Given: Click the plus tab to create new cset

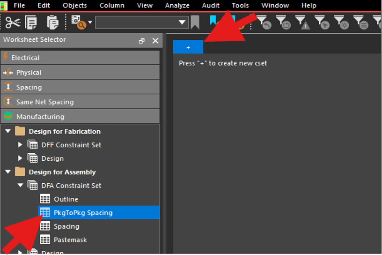Looking at the screenshot, I should 188,47.
